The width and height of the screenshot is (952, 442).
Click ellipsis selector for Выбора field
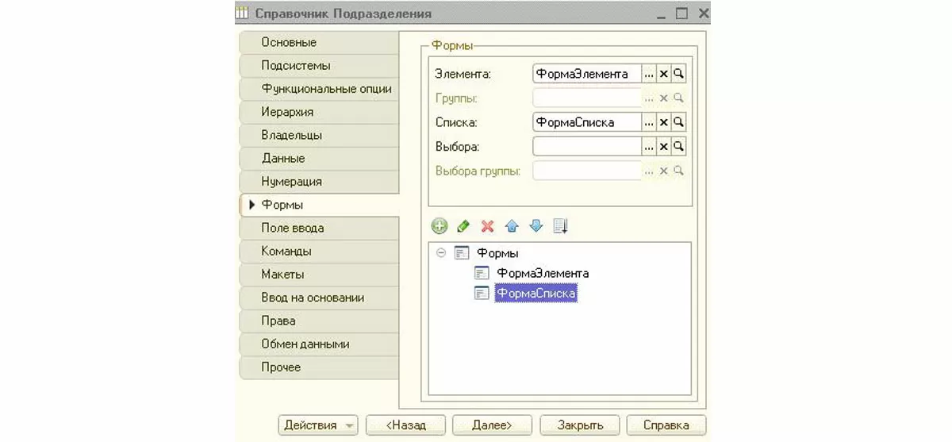[x=649, y=146]
